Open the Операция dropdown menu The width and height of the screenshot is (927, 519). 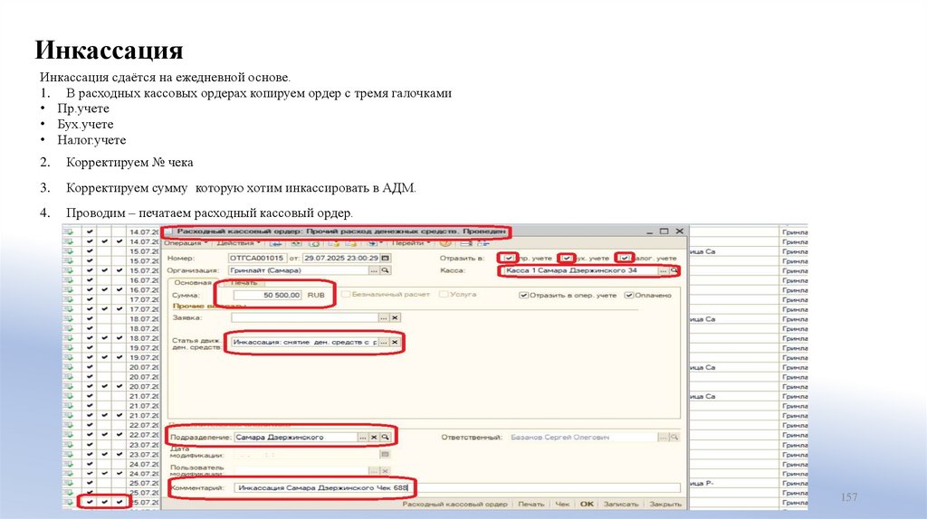coord(186,243)
